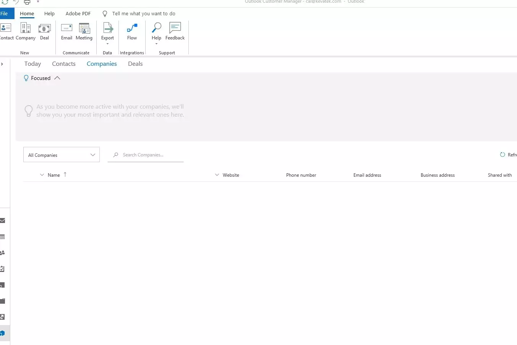Open Calendar from the left sidebar
Viewport: 517px width, 345px height.
2,237
